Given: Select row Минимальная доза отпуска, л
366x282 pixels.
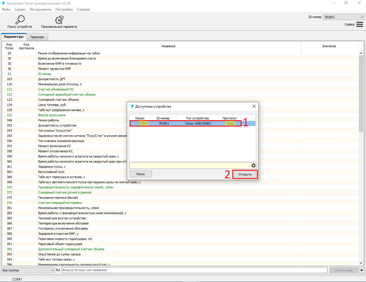Looking at the screenshot, I should point(180,84).
